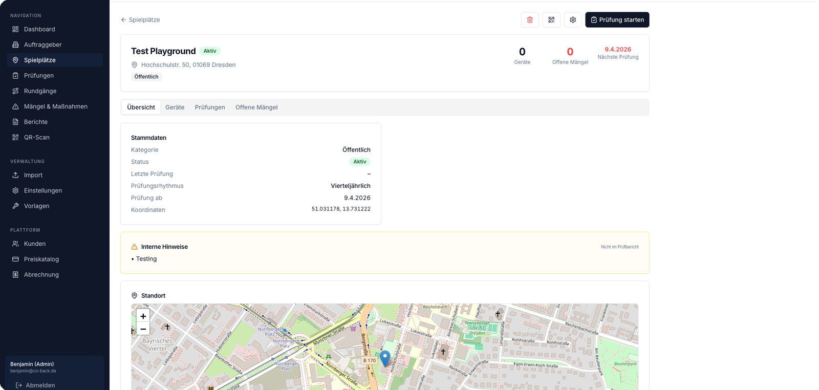Click the red trash delete icon
819x390 pixels.
click(530, 20)
